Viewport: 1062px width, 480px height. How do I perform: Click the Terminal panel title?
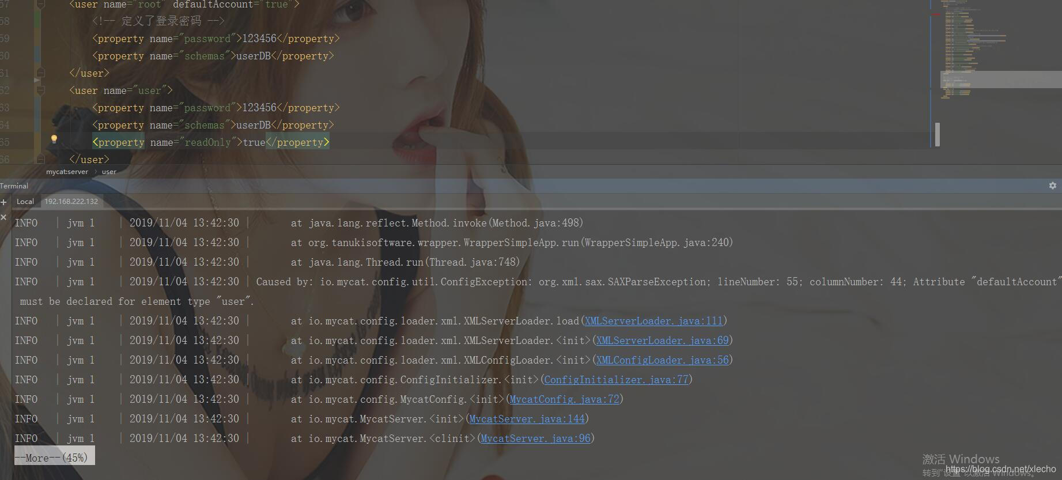14,186
